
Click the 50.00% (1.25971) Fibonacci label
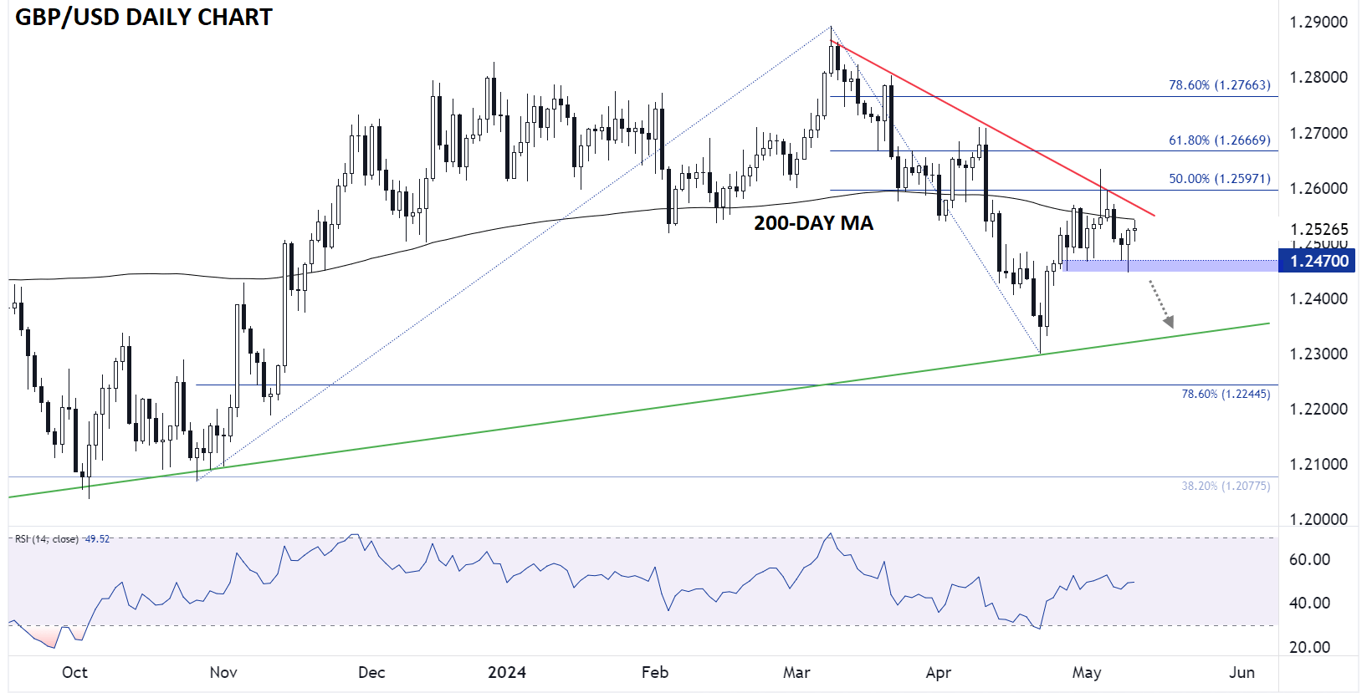(1219, 179)
